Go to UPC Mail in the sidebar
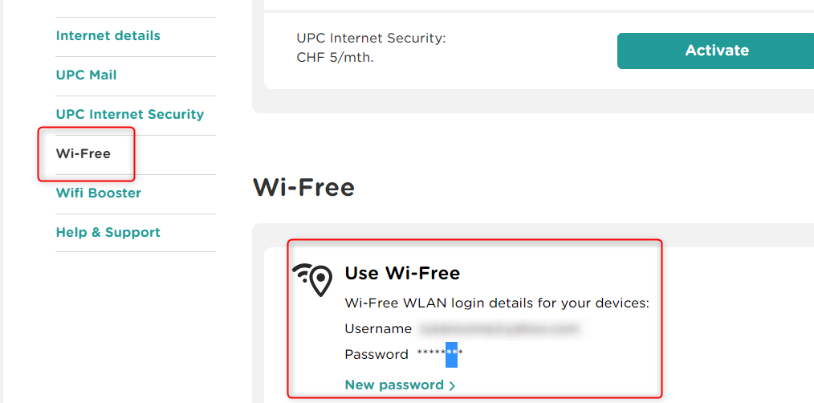Image resolution: width=814 pixels, height=403 pixels. 86,75
